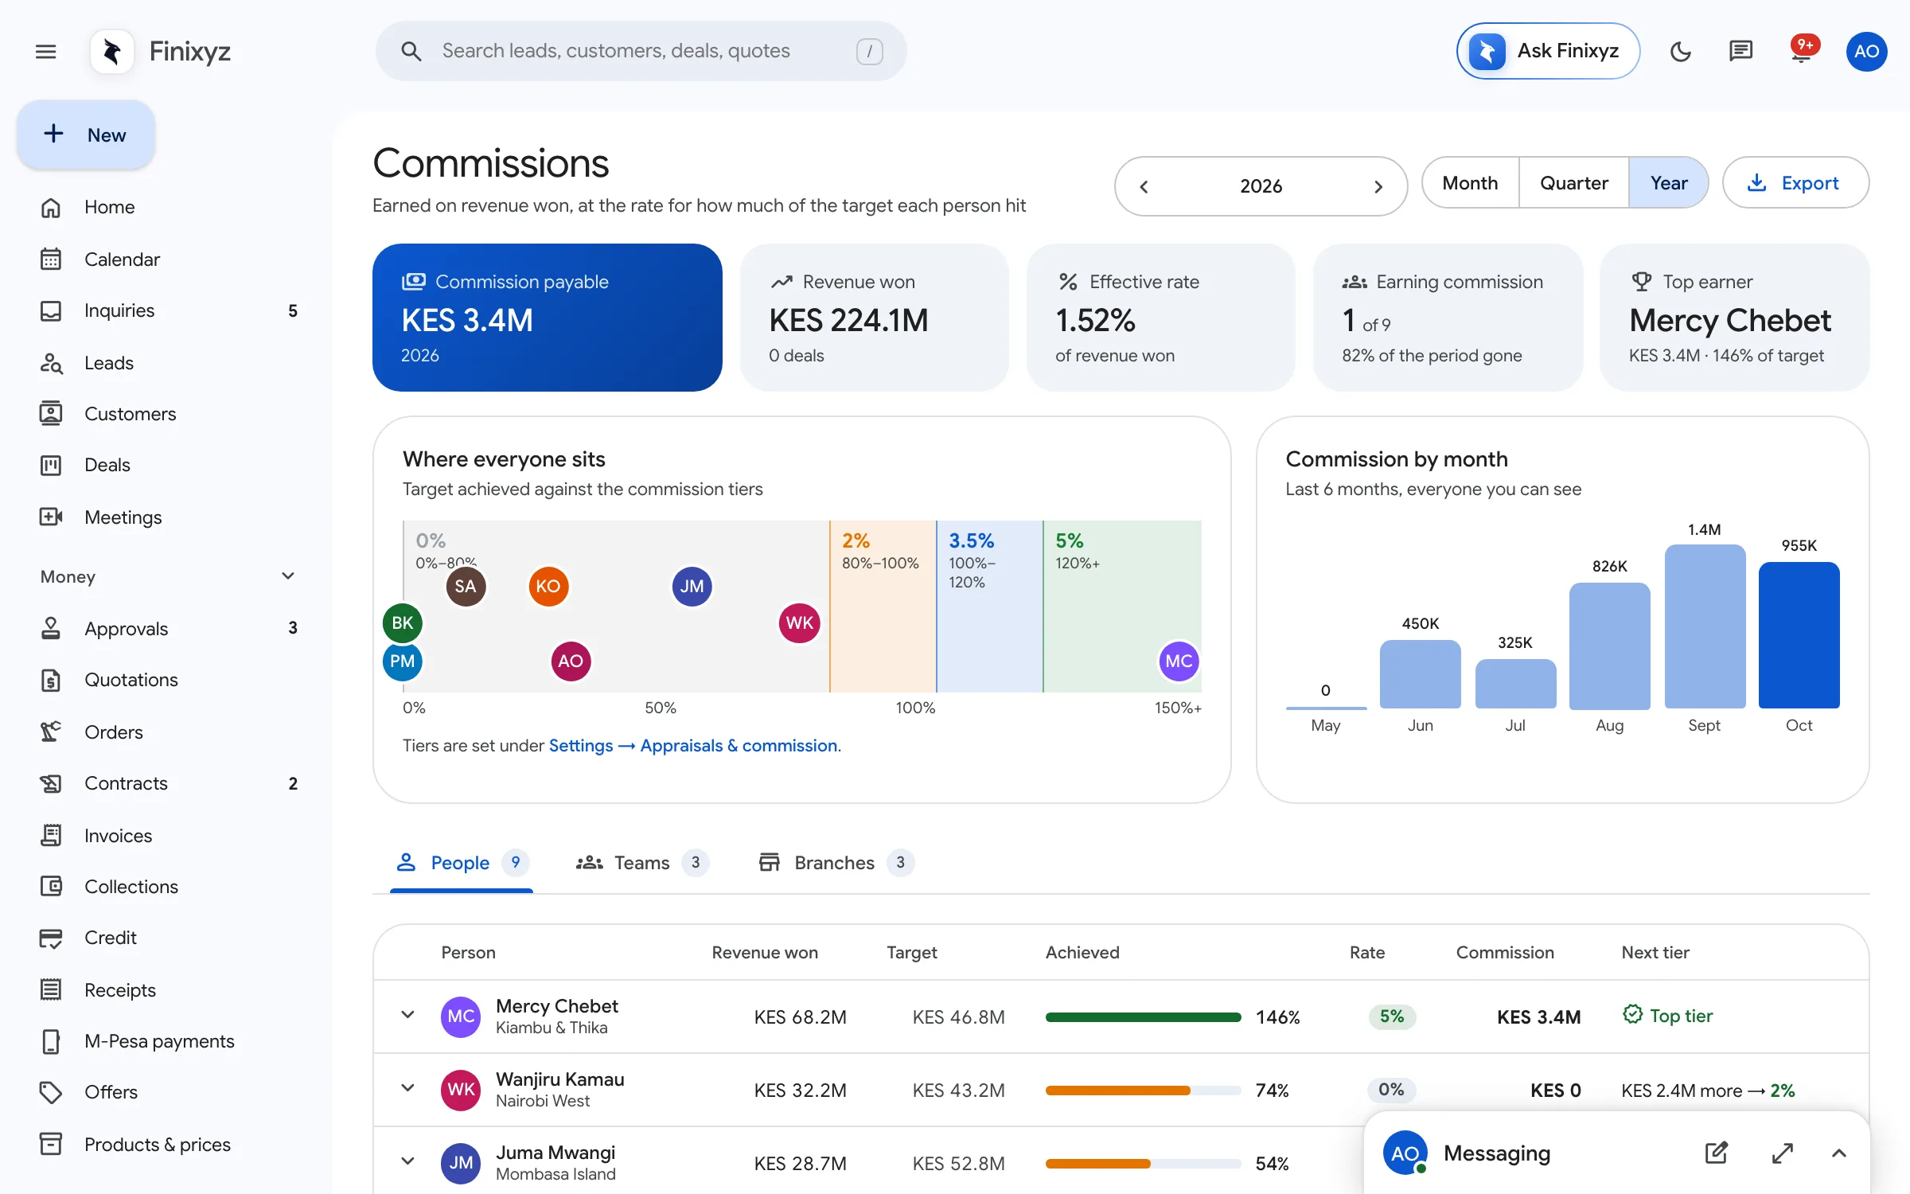Screen dimensions: 1910x1194
Task: Select MC bubble in tier chart
Action: pyautogui.click(x=1179, y=661)
